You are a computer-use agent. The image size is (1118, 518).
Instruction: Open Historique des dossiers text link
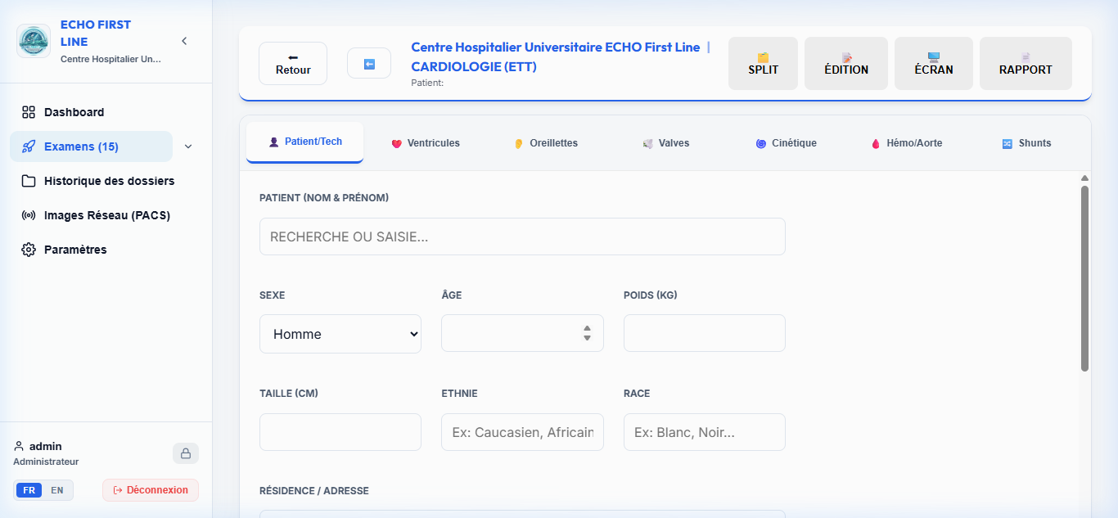[x=109, y=181]
